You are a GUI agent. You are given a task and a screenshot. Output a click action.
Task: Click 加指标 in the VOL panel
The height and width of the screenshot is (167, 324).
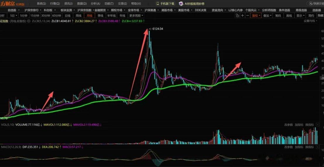click(299, 125)
